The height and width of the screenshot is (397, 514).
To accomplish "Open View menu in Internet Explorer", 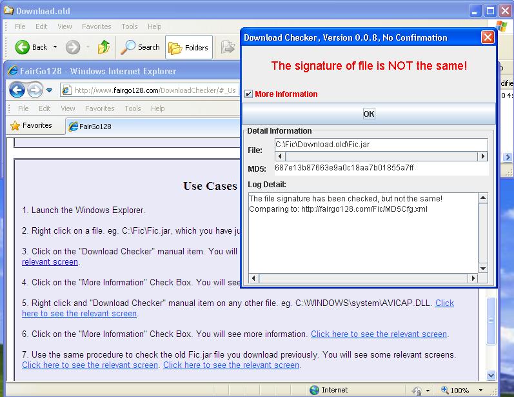I will (x=68, y=108).
